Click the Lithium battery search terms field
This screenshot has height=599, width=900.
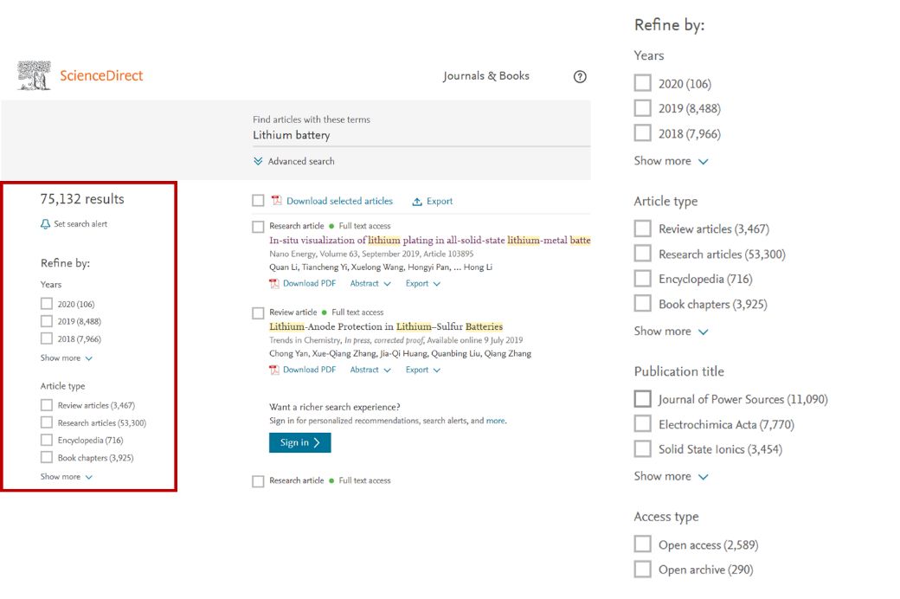415,135
